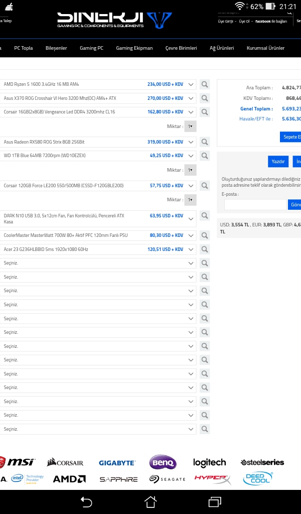Click the Üye Girişi login link

[225, 21]
